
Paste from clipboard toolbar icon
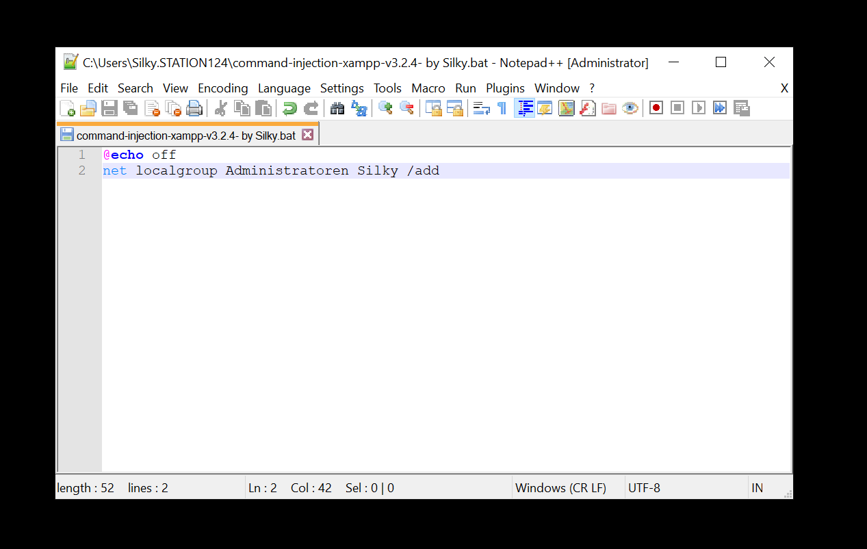coord(263,108)
